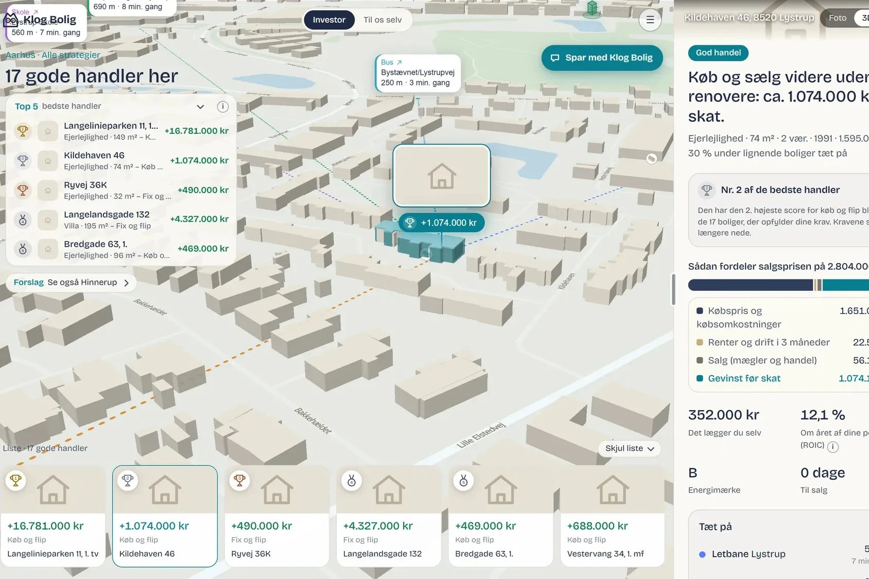Click the God handel badge
The height and width of the screenshot is (579, 869).
pyautogui.click(x=718, y=52)
